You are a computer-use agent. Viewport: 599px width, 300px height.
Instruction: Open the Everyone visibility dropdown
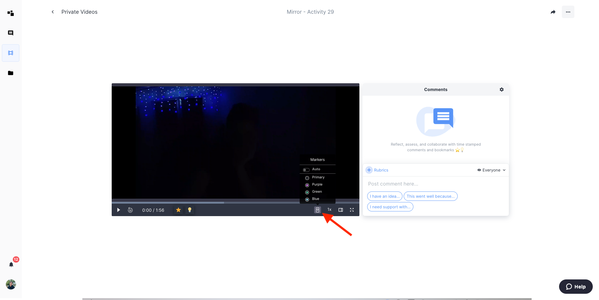click(491, 170)
